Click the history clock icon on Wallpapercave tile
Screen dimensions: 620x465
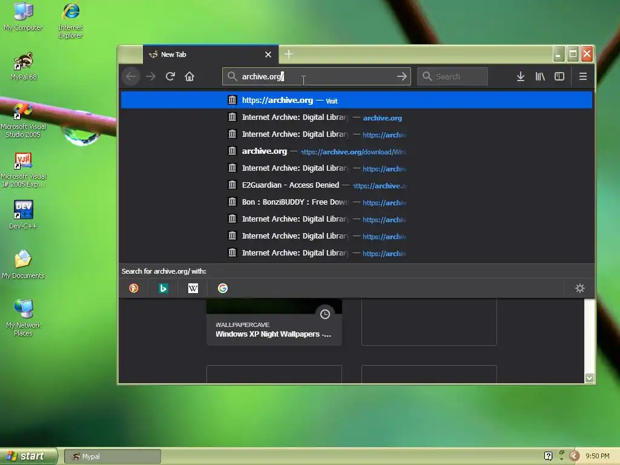[x=325, y=314]
